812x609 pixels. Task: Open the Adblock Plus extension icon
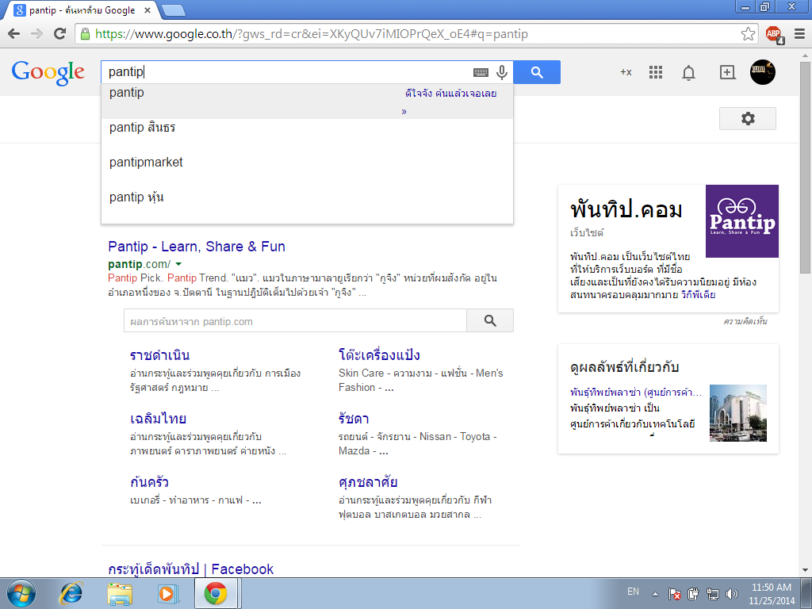point(775,35)
